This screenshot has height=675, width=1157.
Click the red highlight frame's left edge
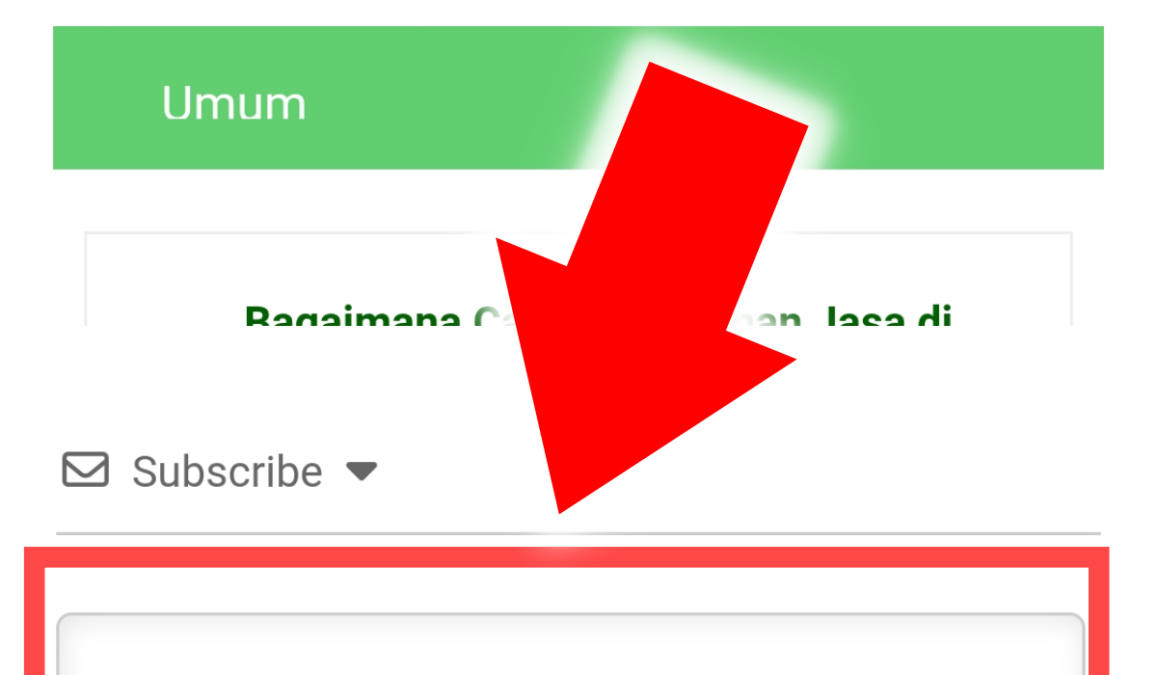[x=36, y=617]
